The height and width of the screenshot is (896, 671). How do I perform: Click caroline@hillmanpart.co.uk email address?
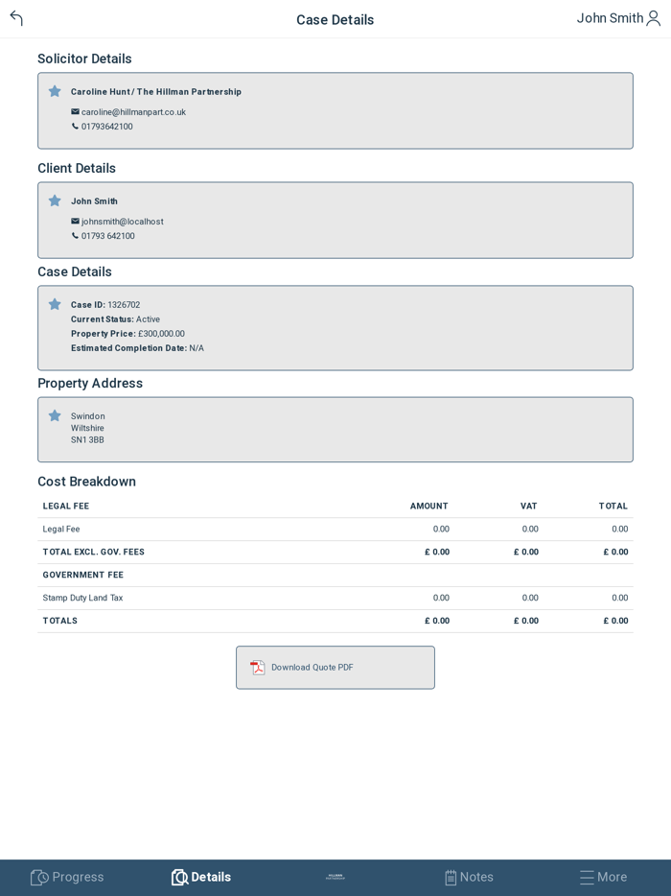133,112
